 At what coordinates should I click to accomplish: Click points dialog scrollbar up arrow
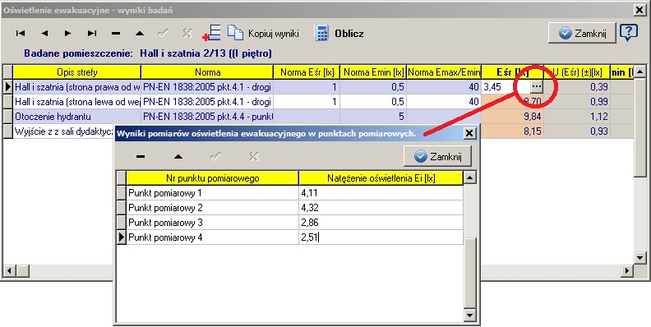[469, 178]
